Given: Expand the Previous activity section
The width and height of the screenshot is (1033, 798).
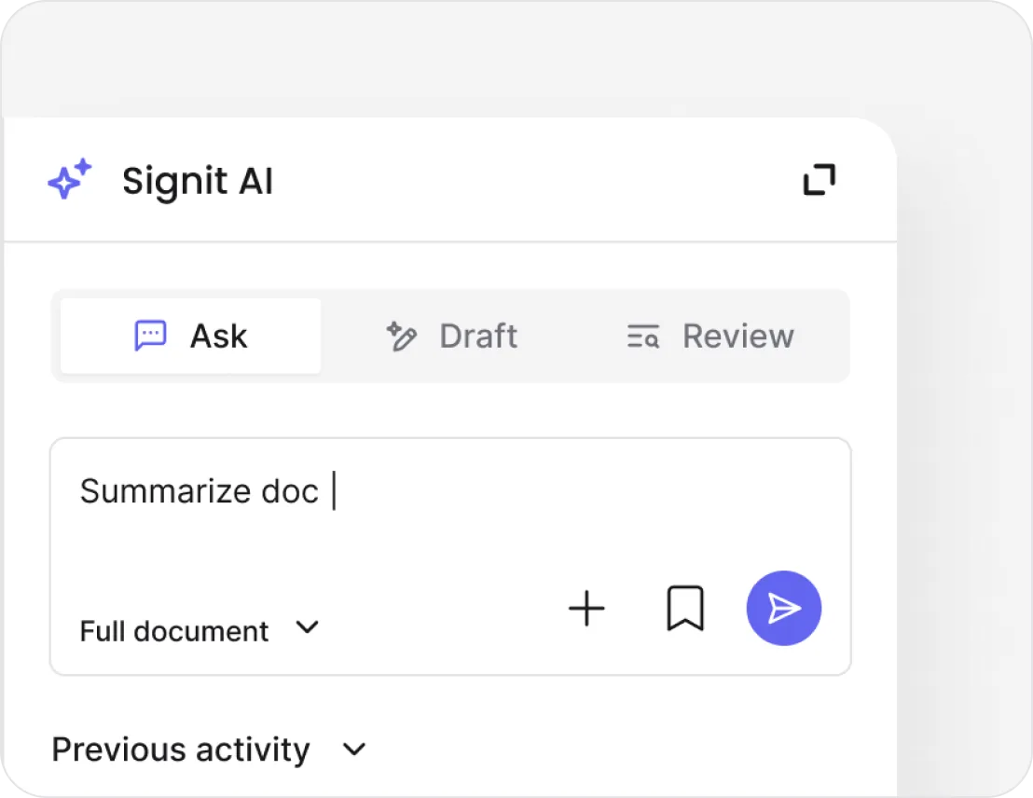Looking at the screenshot, I should [x=209, y=750].
